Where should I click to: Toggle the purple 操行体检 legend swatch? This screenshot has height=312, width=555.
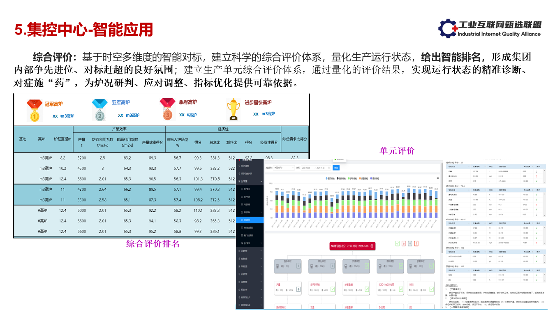point(371,178)
